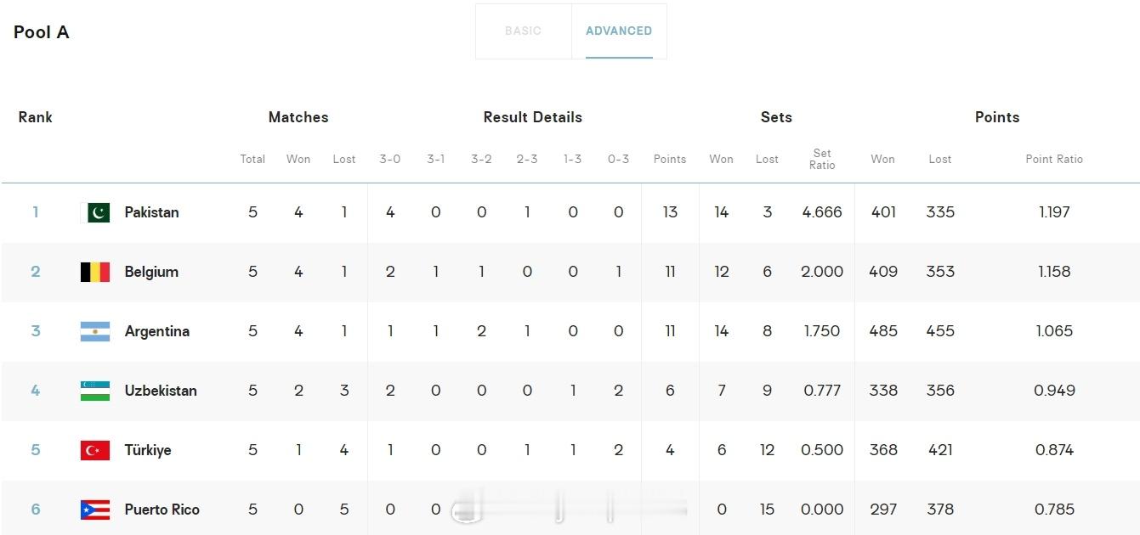Open the Pakistan team link
Screen dimensions: 1140x535
click(x=151, y=212)
